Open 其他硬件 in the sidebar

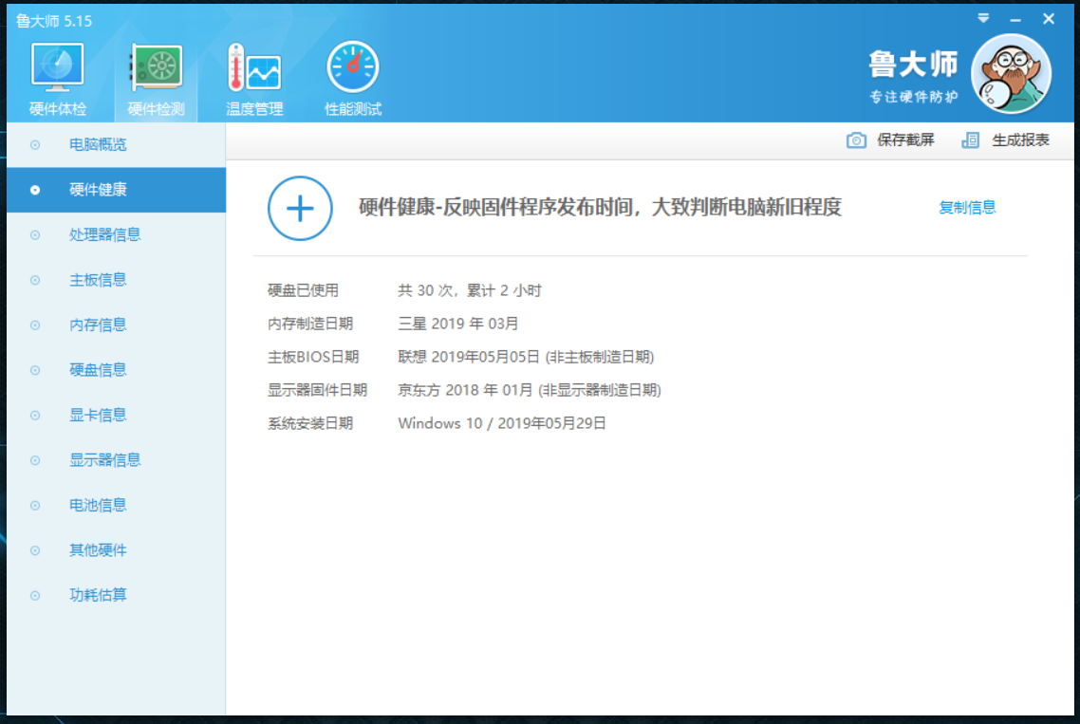pos(117,549)
